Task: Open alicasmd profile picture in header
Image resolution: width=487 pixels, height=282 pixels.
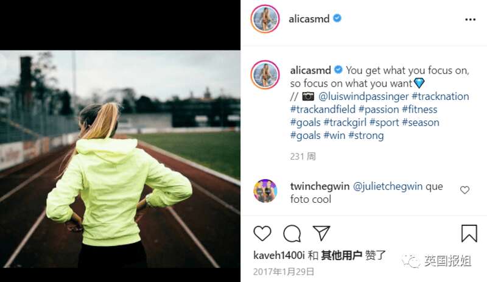Action: (x=265, y=19)
